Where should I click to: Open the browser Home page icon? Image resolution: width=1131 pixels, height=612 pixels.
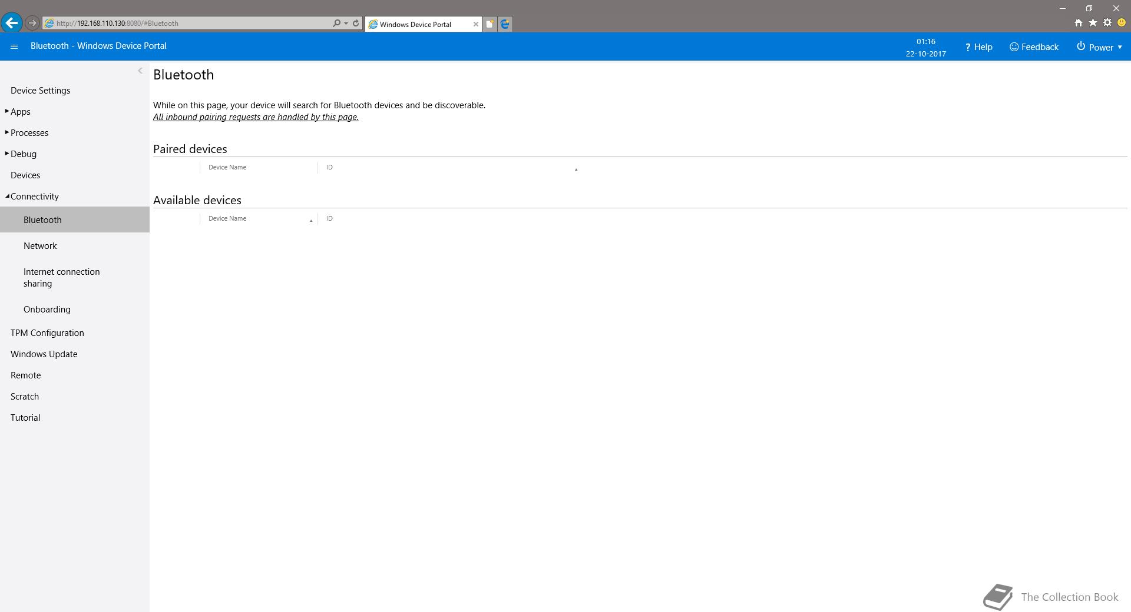coord(1078,23)
